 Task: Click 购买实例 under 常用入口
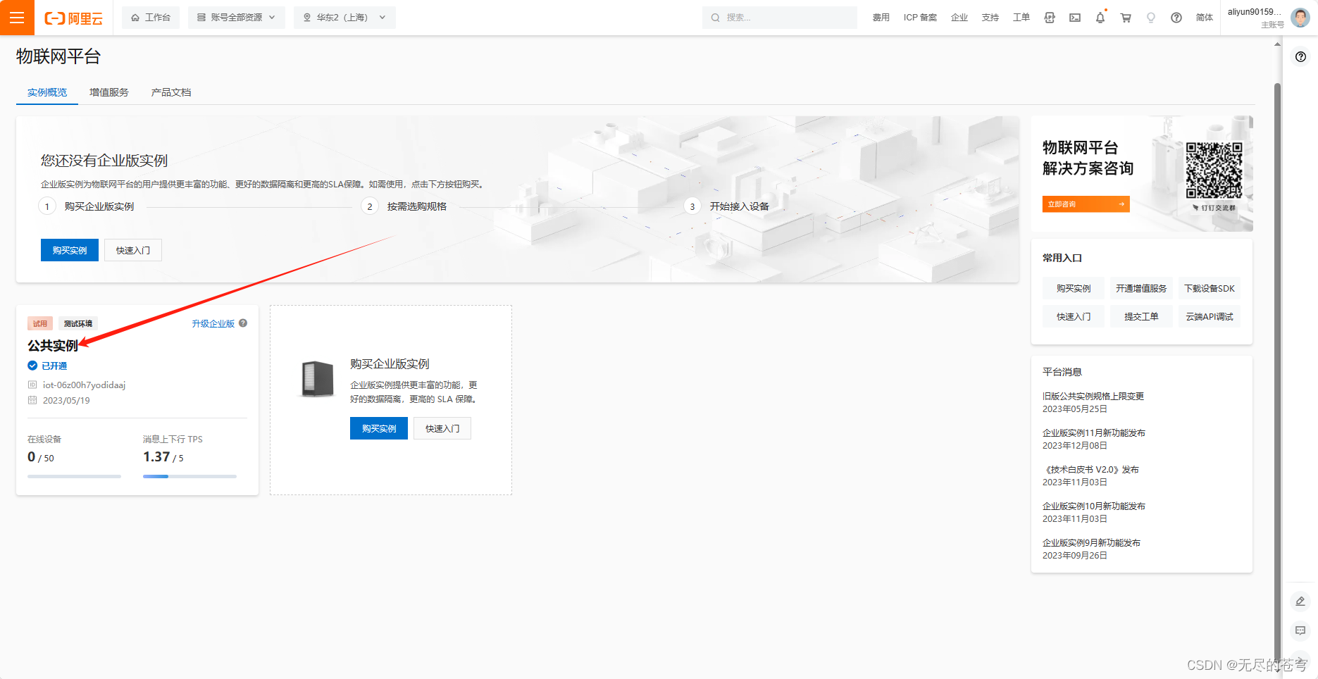[1074, 288]
